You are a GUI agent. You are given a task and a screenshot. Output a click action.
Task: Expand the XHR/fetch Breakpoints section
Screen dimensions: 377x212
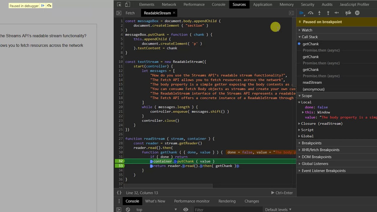(x=320, y=150)
